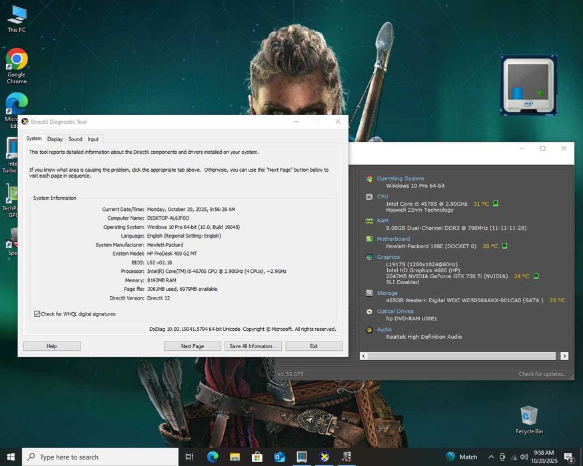The height and width of the screenshot is (466, 583).
Task: Switch to the Sound tab in DxDiag
Action: (75, 139)
